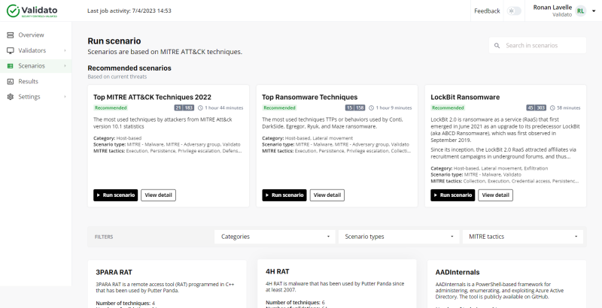
Task: Click the Validato logo
Action: click(35, 11)
